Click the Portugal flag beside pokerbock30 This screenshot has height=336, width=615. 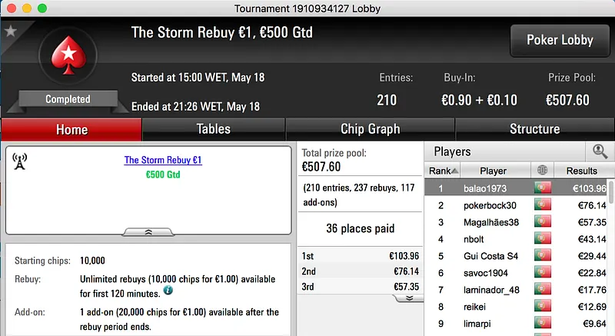544,205
